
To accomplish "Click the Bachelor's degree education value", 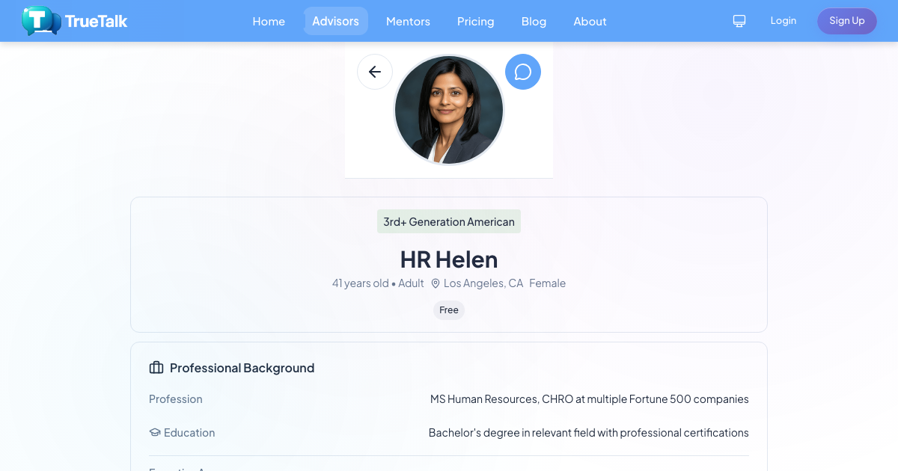I will coord(589,433).
